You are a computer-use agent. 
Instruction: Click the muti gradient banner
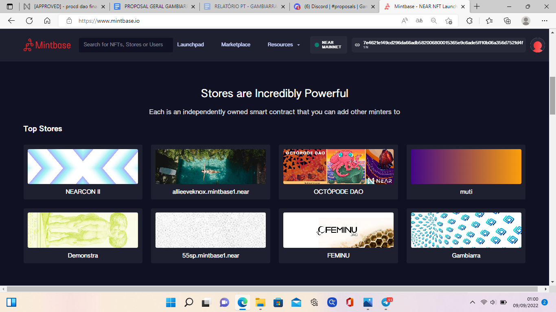point(466,167)
